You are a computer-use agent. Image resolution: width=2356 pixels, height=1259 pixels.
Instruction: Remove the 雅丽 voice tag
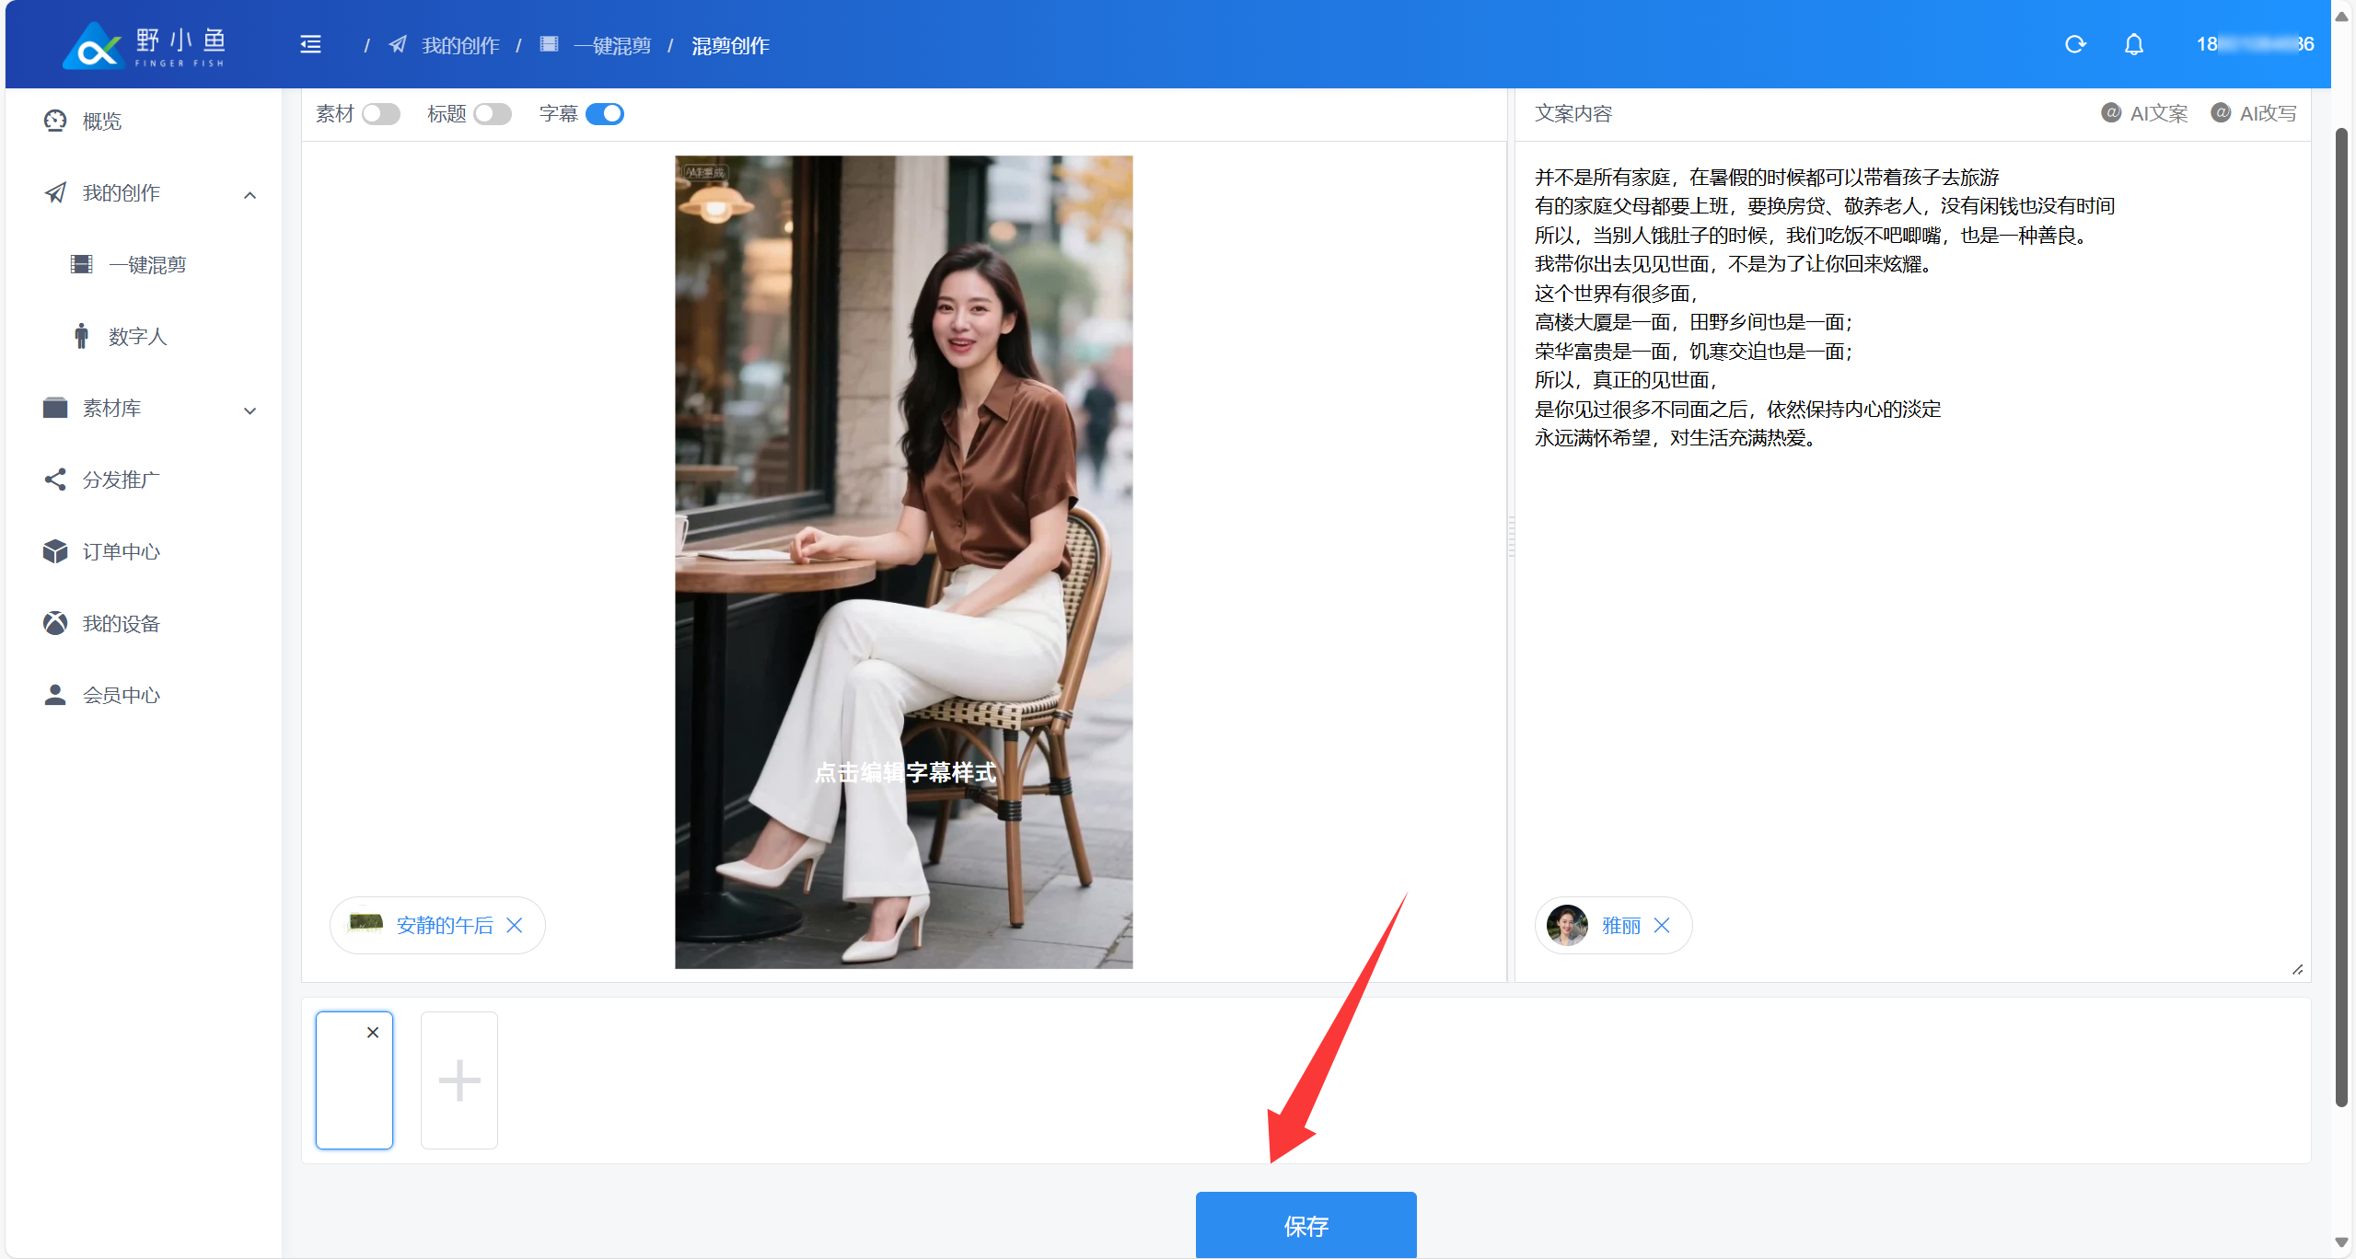pyautogui.click(x=1662, y=925)
